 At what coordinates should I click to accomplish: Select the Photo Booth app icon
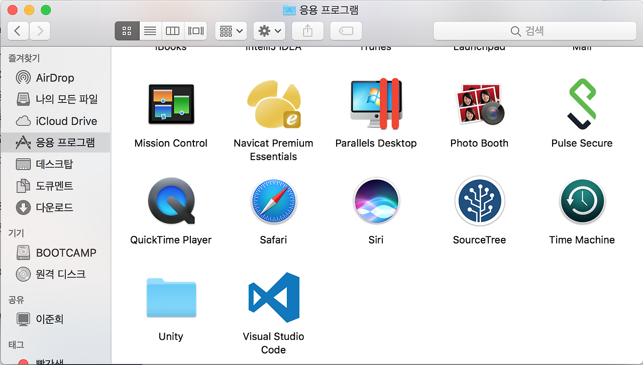tap(479, 104)
